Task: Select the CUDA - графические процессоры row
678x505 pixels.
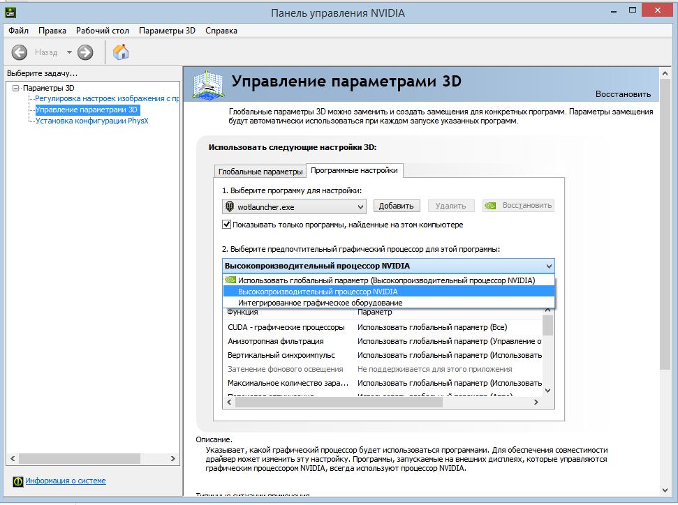Action: coord(383,327)
